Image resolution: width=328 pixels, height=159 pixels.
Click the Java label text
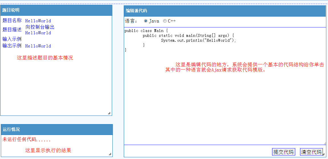click(154, 21)
